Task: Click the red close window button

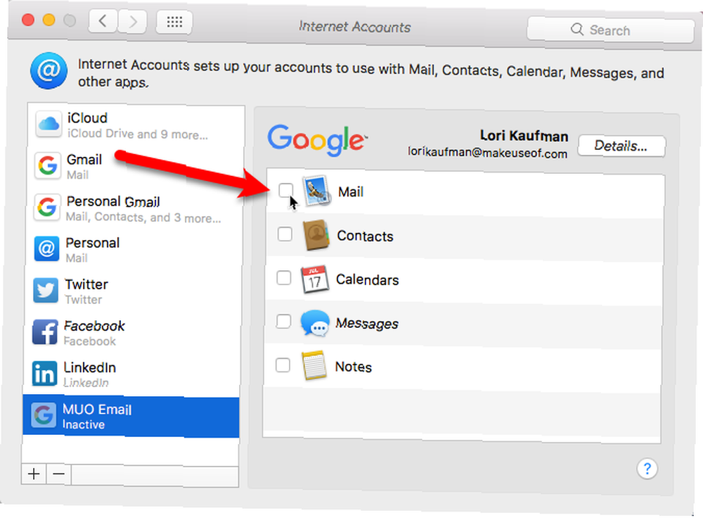Action: 28,20
